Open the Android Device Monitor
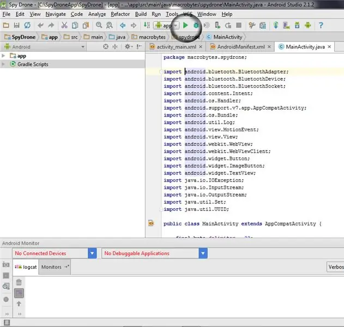344x327 pixels. 308,26
